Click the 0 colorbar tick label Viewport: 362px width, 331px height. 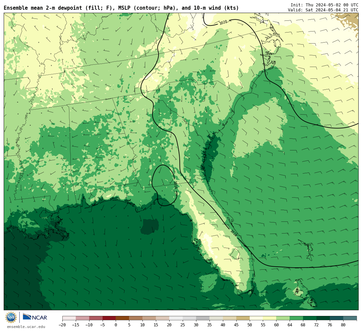[x=116, y=325]
